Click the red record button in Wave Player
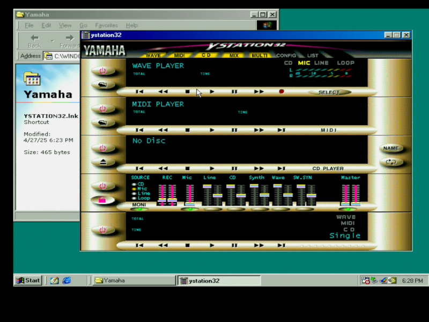 click(x=281, y=92)
